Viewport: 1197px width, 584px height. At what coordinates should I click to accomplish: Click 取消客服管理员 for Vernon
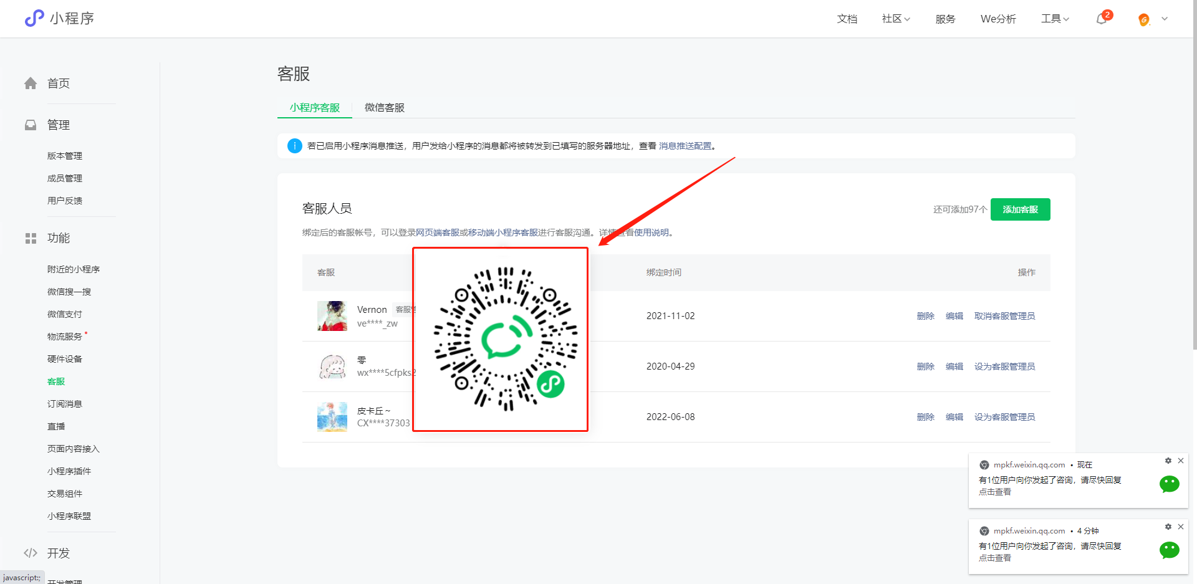tap(1004, 316)
